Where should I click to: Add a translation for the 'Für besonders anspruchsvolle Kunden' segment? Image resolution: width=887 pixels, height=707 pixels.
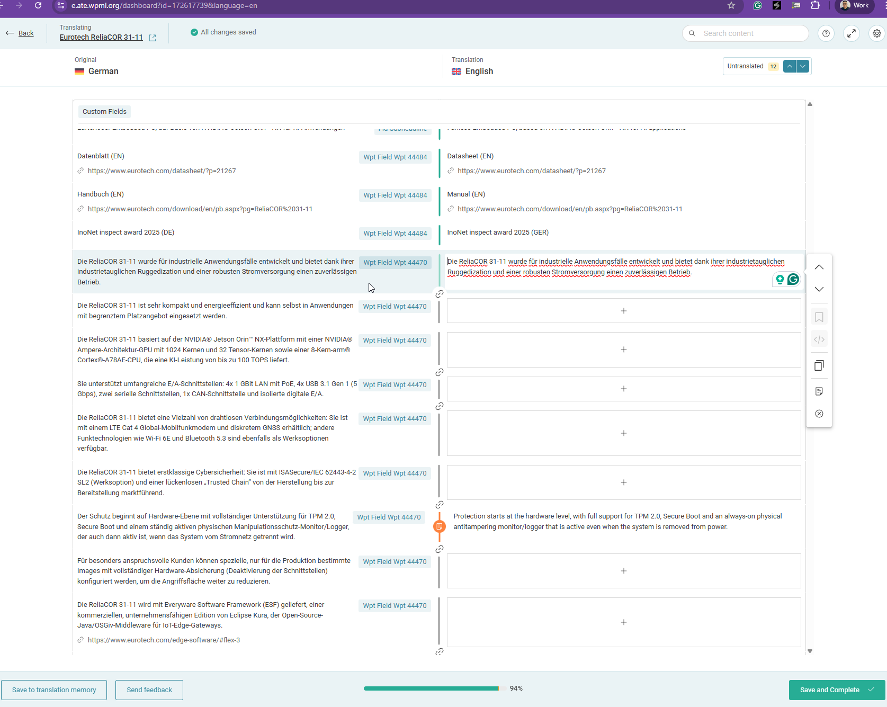pyautogui.click(x=624, y=571)
